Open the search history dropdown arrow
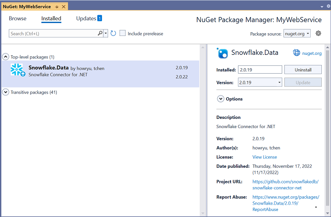 point(106,33)
